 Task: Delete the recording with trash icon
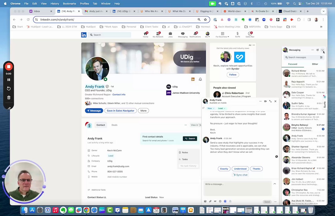pyautogui.click(x=9, y=97)
